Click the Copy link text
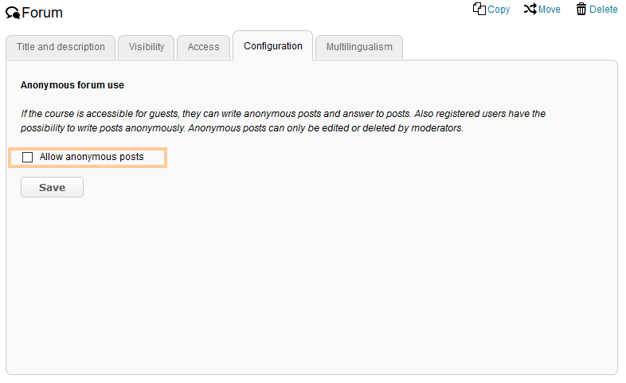 499,10
